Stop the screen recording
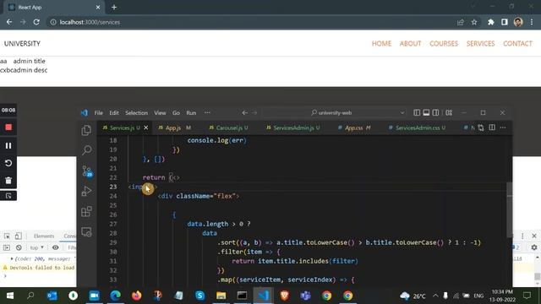This screenshot has height=304, width=541. point(8,128)
